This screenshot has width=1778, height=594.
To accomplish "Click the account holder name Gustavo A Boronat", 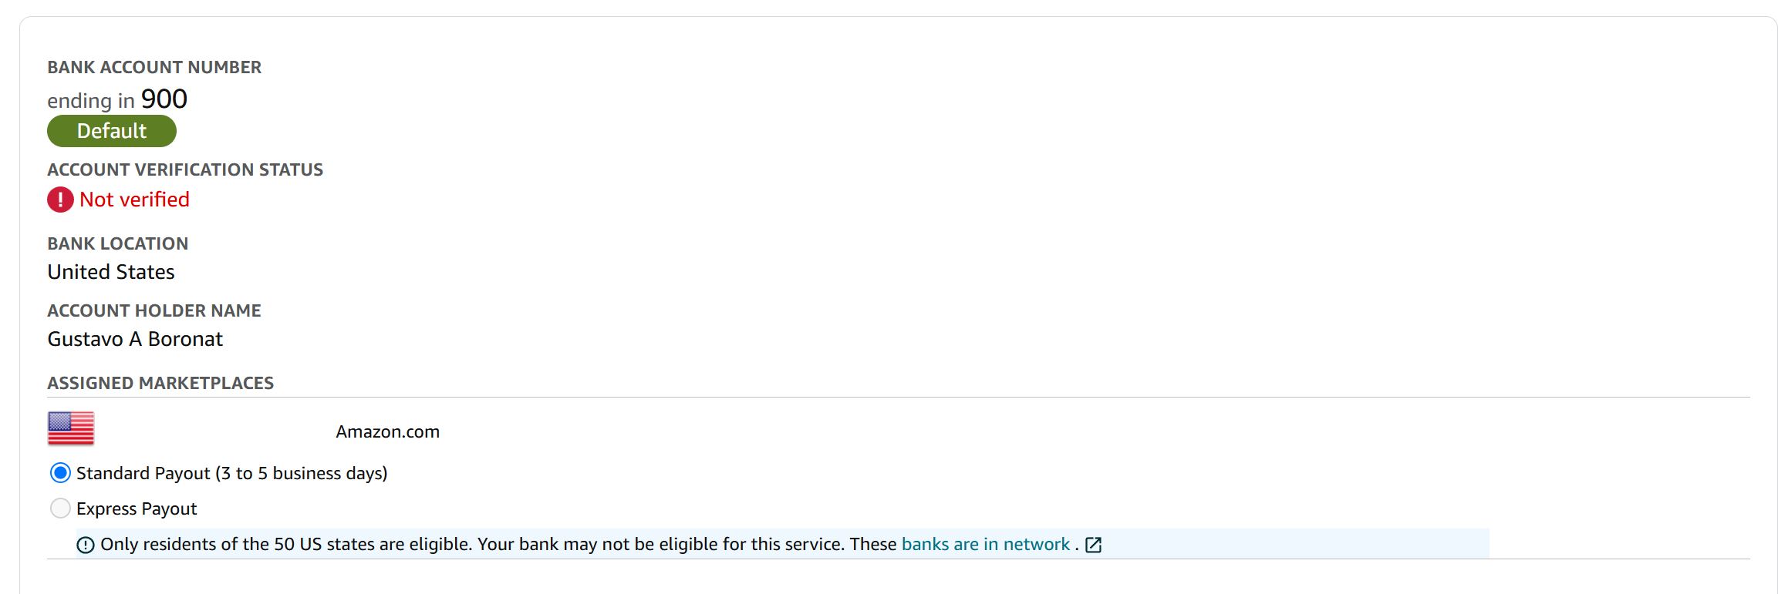I will point(135,339).
